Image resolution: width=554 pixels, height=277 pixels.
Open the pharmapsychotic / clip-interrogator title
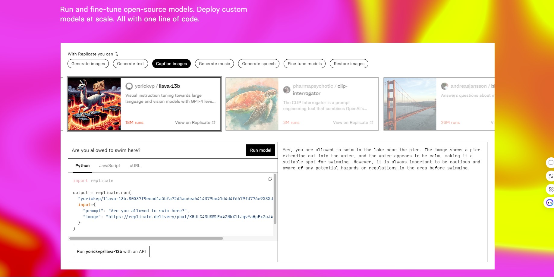[320, 90]
